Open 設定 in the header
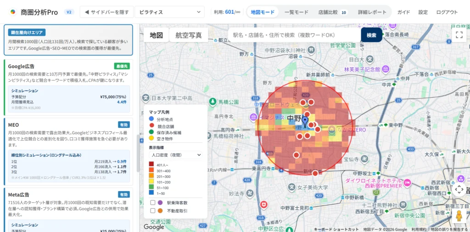This screenshot has width=470, height=232. 423,12
